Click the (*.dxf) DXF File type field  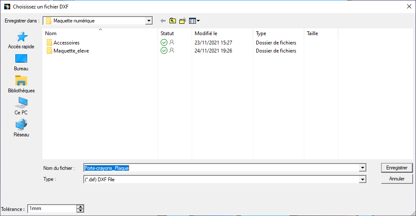(x=221, y=180)
